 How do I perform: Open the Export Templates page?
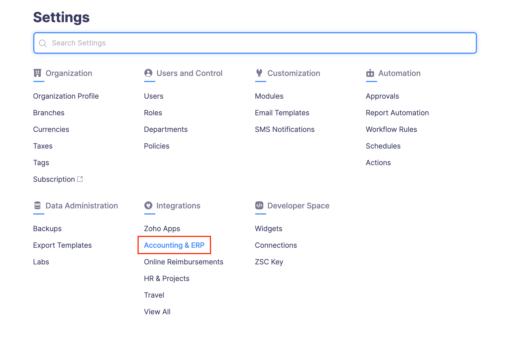coord(62,245)
